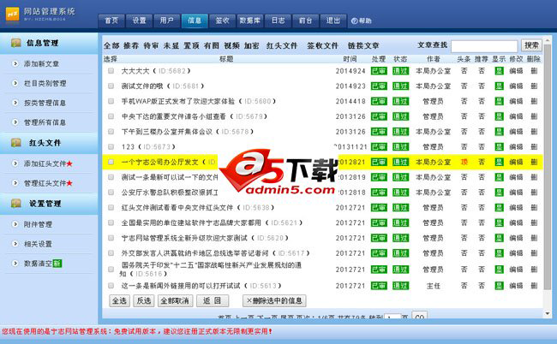Open the 设置 navigation tab
The image size is (557, 344).
(x=139, y=21)
